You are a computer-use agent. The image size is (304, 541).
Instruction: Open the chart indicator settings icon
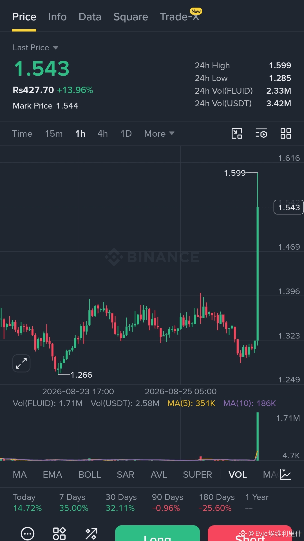pyautogui.click(x=261, y=134)
